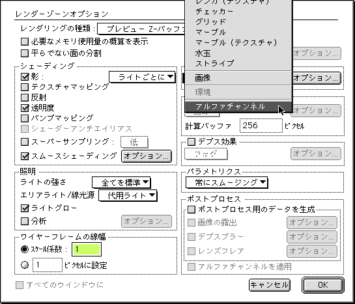Viewport: 355px width, 304px height.
Task: Open the 全てを標準 light intensity dropdown
Action: pyautogui.click(x=121, y=182)
